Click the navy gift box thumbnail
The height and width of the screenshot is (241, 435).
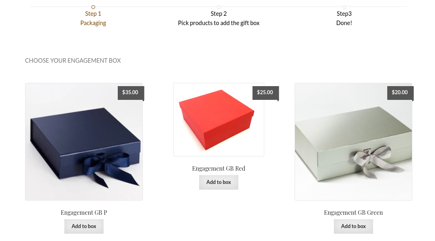(84, 142)
